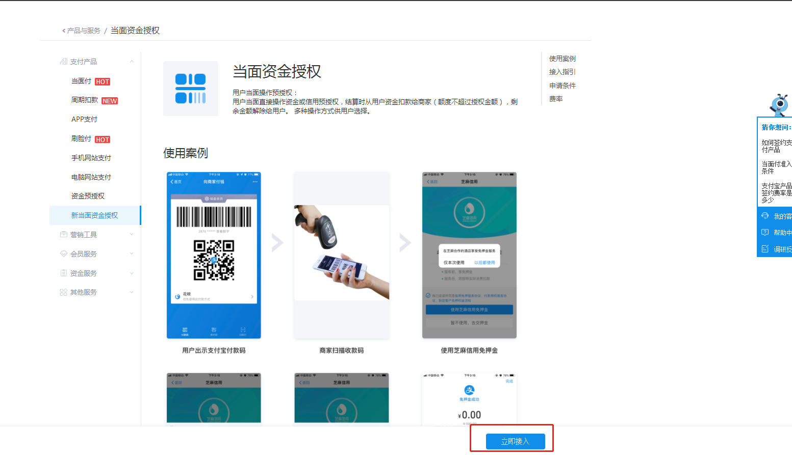792x455 pixels.
Task: Click the large 当面资金授权 product title
Action: coord(277,72)
